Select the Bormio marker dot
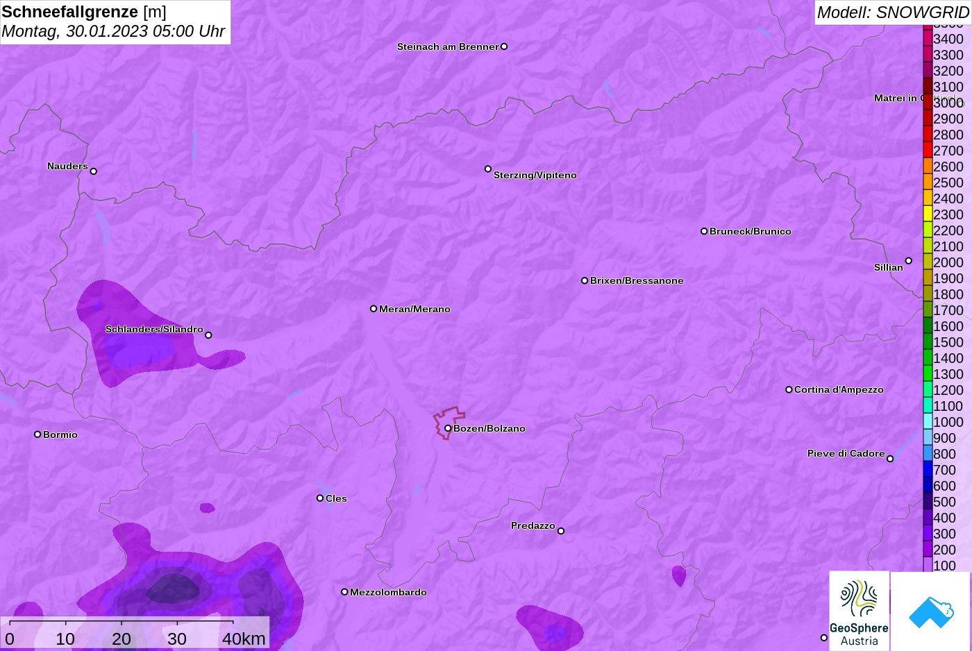Image resolution: width=972 pixels, height=651 pixels. point(37,434)
